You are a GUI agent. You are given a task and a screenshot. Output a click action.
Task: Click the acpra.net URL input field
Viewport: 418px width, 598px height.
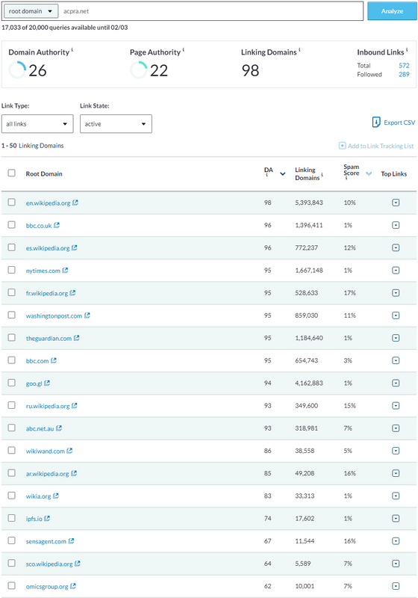(x=211, y=11)
